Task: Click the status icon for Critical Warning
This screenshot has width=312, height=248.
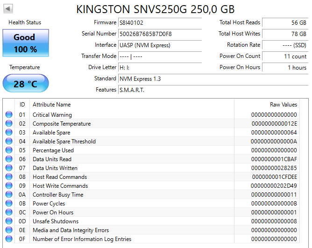Action: 9,115
